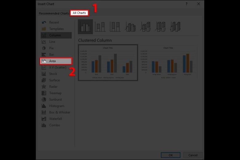Select the 3-D Column subtype icon
Viewport: 240px width, 160px height.
[x=175, y=27]
